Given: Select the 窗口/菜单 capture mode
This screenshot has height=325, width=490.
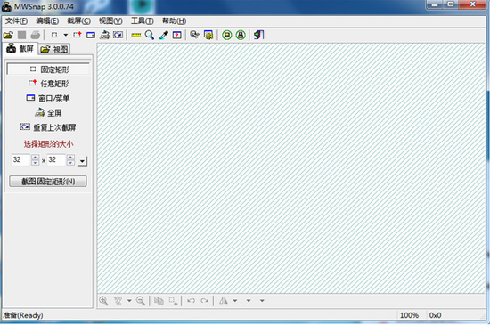Looking at the screenshot, I should point(48,98).
